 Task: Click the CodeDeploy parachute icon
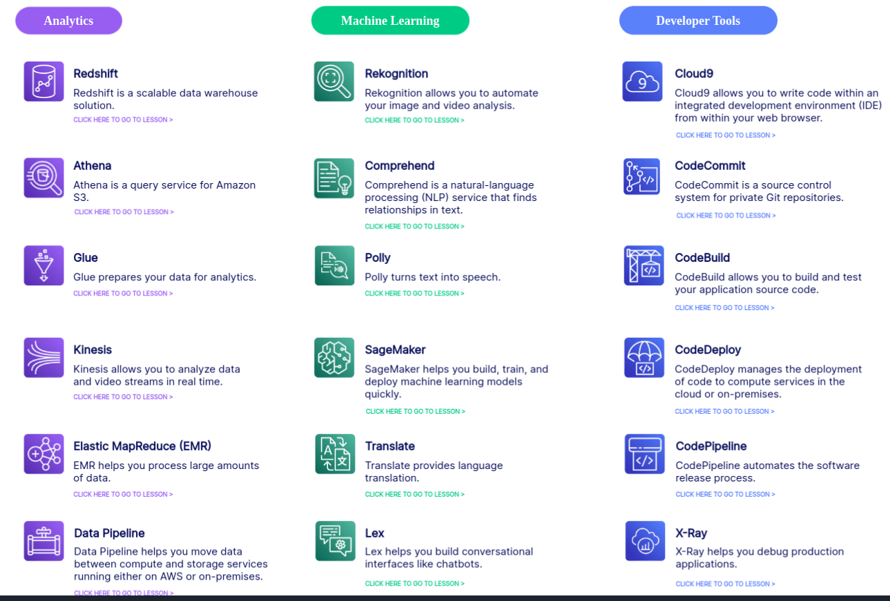point(644,357)
